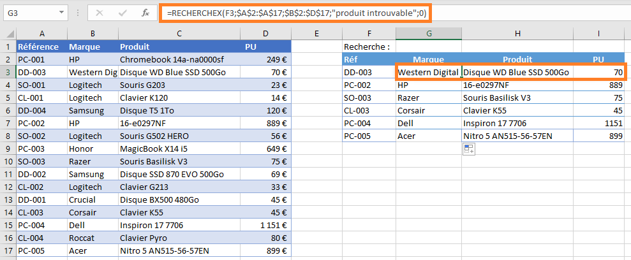Select cell Clavier G213
Screen dimensions: 631x260
tap(179, 187)
